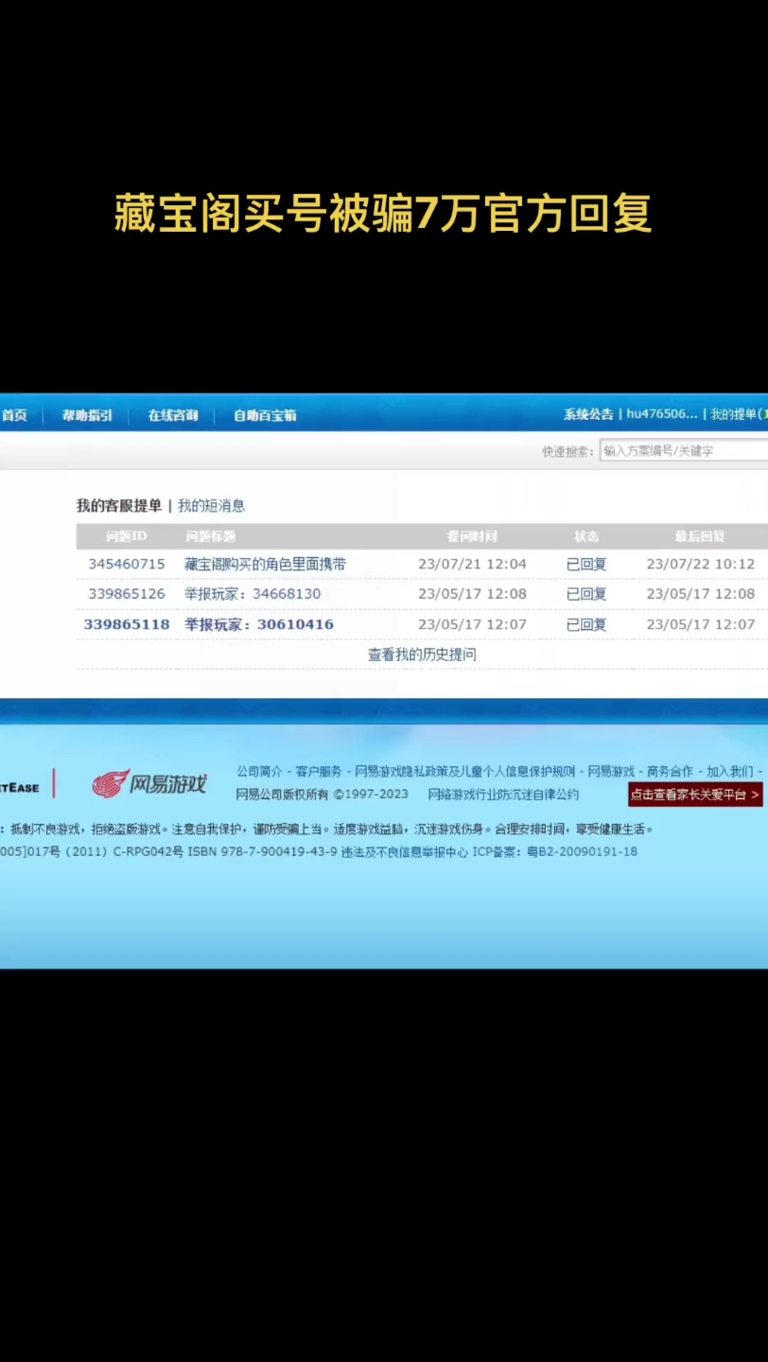768x1362 pixels.
Task: Click last reply time 23/07/22 10:12
Action: point(701,564)
